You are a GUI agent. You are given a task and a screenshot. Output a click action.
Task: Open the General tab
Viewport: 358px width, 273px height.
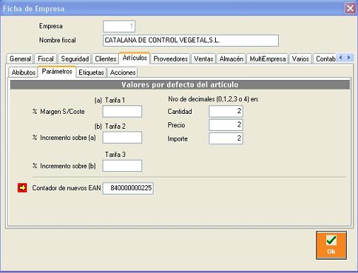(x=20, y=59)
